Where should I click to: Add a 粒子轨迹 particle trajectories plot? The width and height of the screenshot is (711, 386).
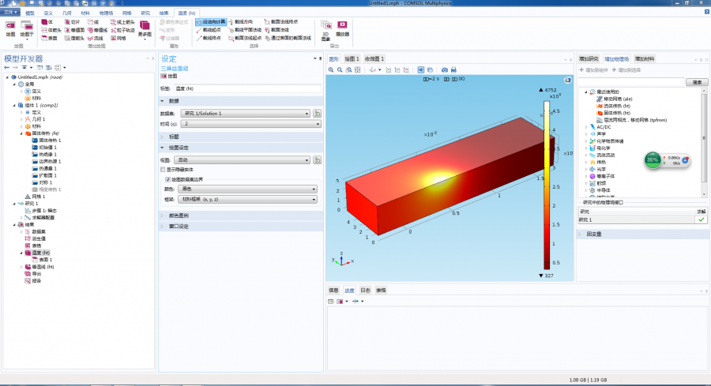(123, 30)
